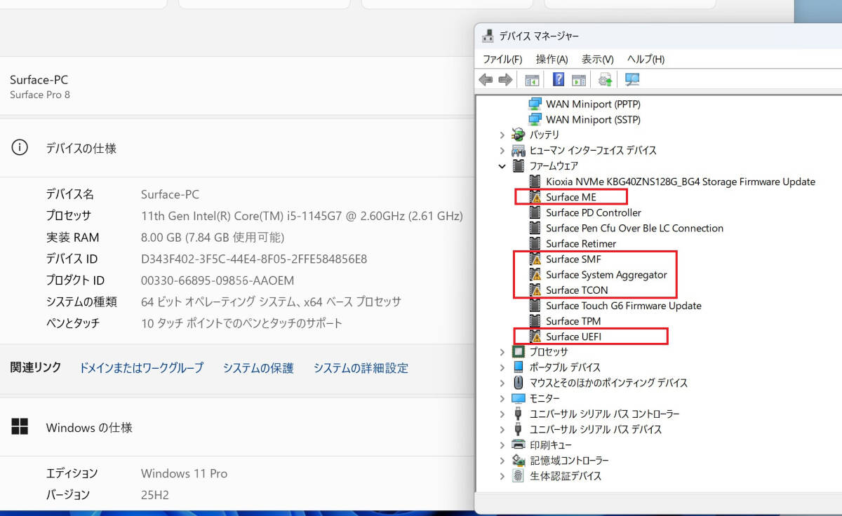Screen dimensions: 842x516
Task: Click the プロダクト ID value 00330-66895-09856-AAOEM
Action: [x=217, y=280]
